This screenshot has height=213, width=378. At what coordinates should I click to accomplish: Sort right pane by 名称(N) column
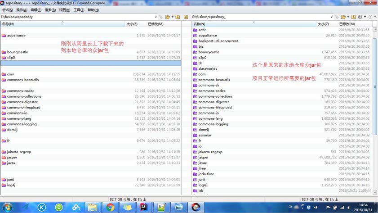click(254, 24)
